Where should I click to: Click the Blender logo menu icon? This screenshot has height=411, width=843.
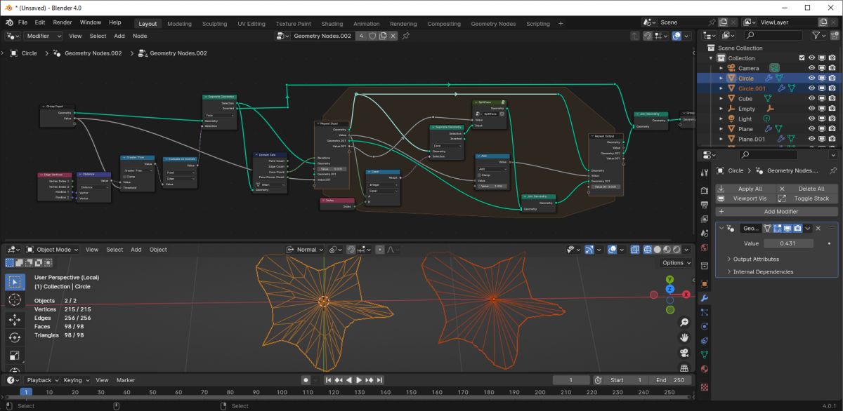point(10,22)
